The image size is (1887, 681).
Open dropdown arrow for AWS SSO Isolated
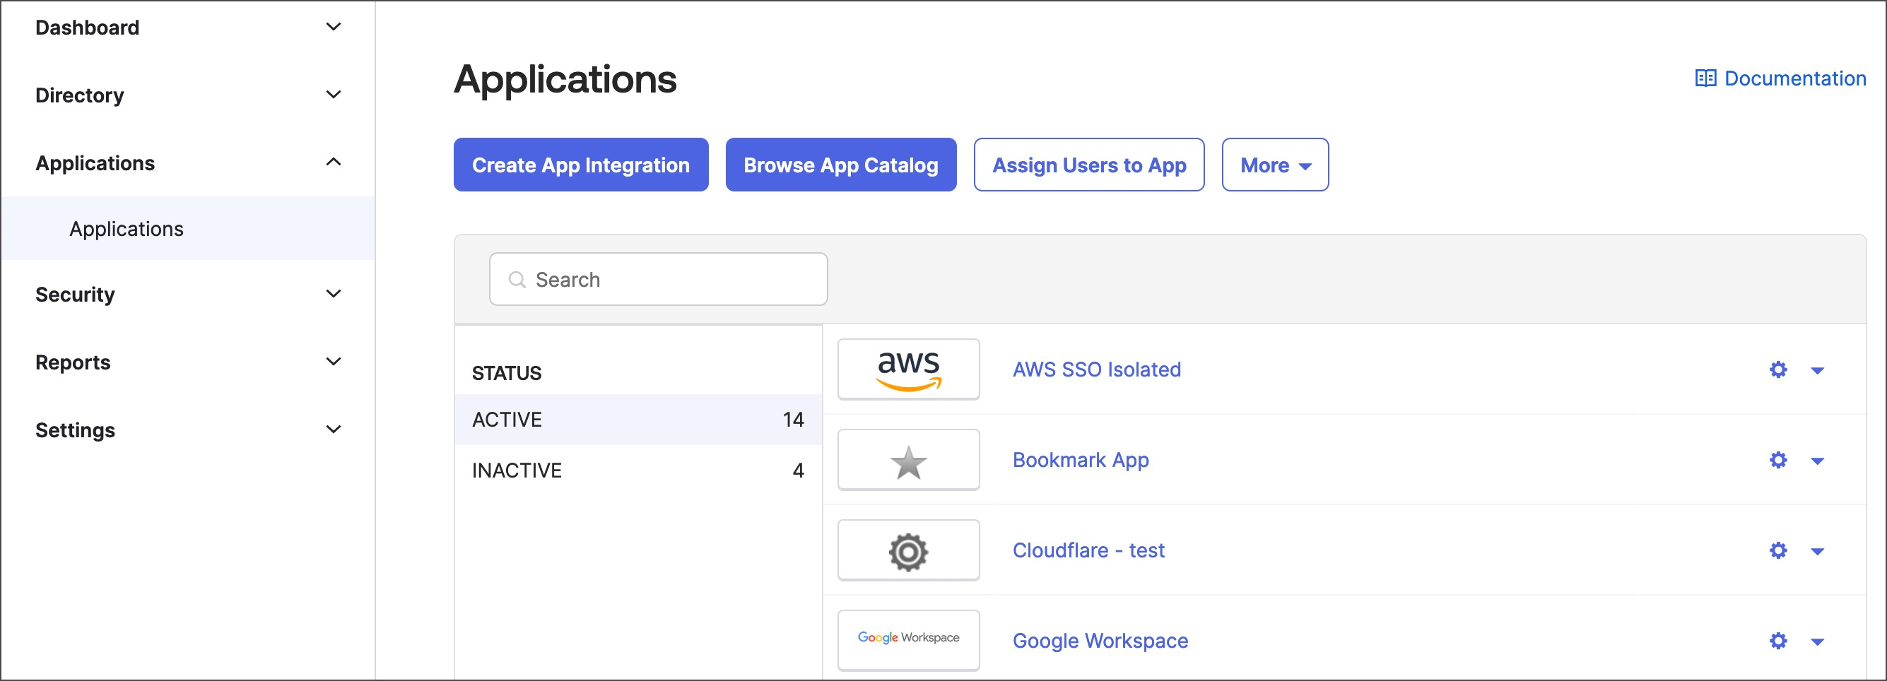coord(1818,370)
